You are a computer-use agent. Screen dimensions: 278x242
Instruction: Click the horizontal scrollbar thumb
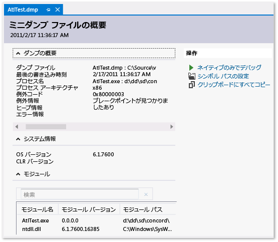(x=46, y=127)
